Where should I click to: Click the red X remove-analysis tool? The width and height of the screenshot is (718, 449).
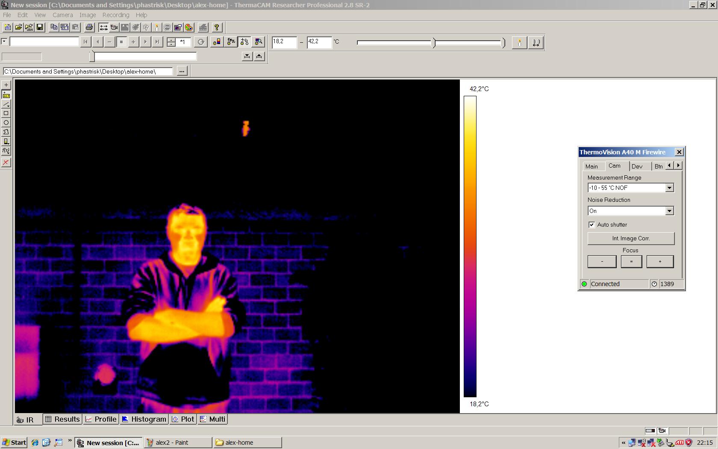6,162
